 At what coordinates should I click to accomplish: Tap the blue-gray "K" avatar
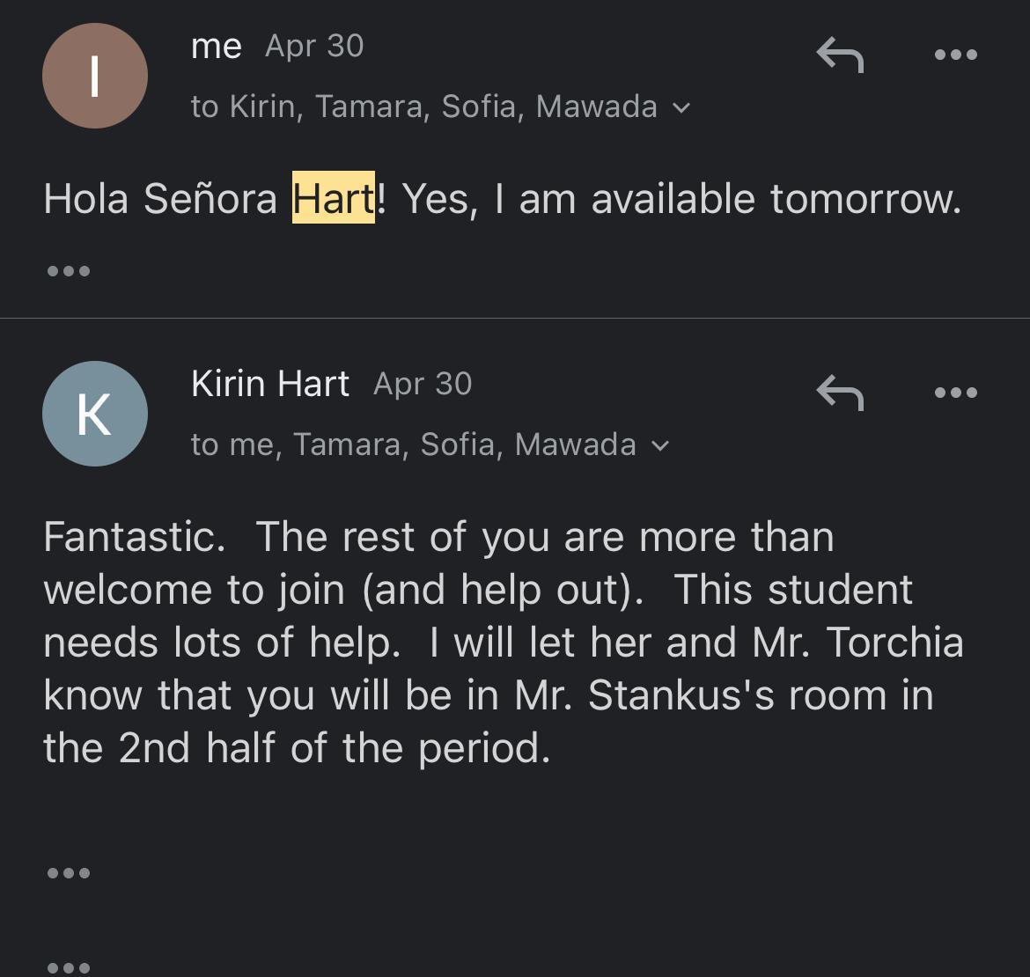pos(94,414)
